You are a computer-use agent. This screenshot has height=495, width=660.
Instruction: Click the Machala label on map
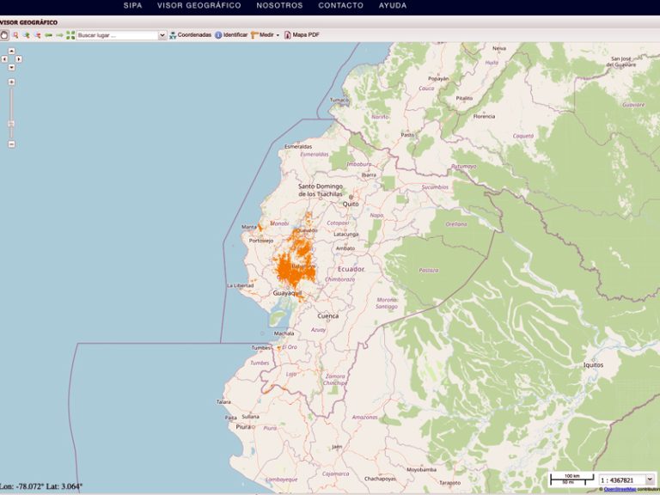click(284, 333)
